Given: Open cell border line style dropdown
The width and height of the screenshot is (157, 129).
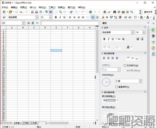Looking at the screenshot, I should pyautogui.click(x=125, y=111).
